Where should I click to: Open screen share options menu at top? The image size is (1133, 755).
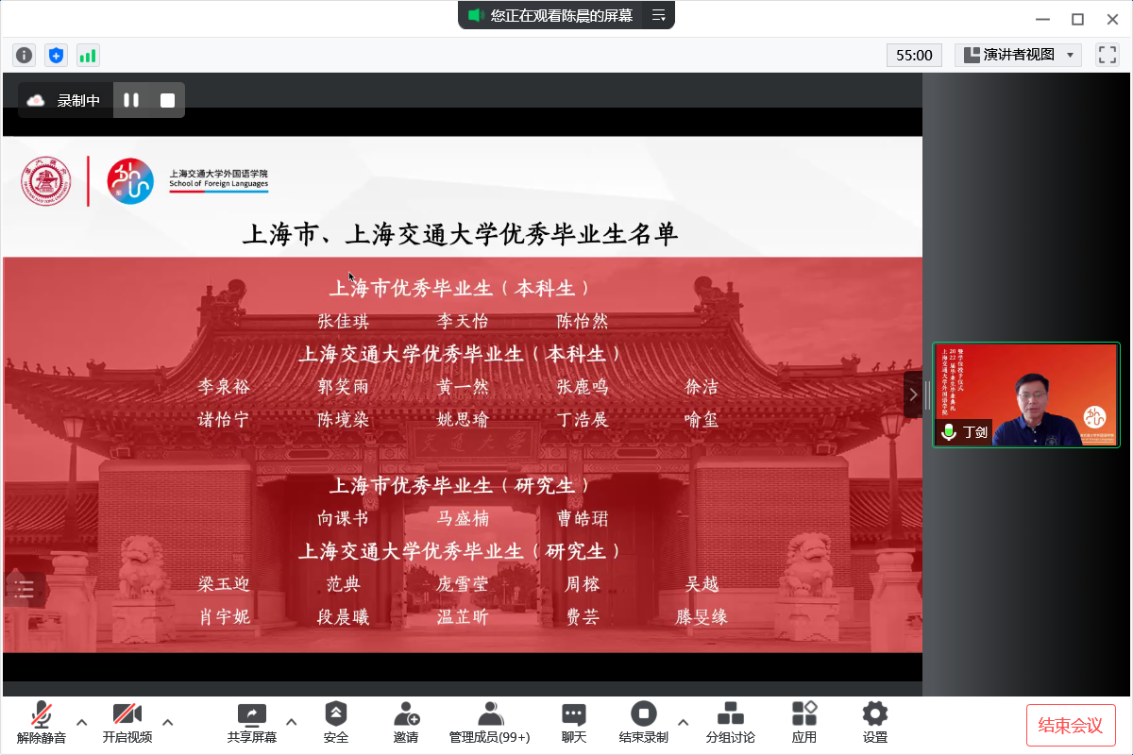(659, 15)
